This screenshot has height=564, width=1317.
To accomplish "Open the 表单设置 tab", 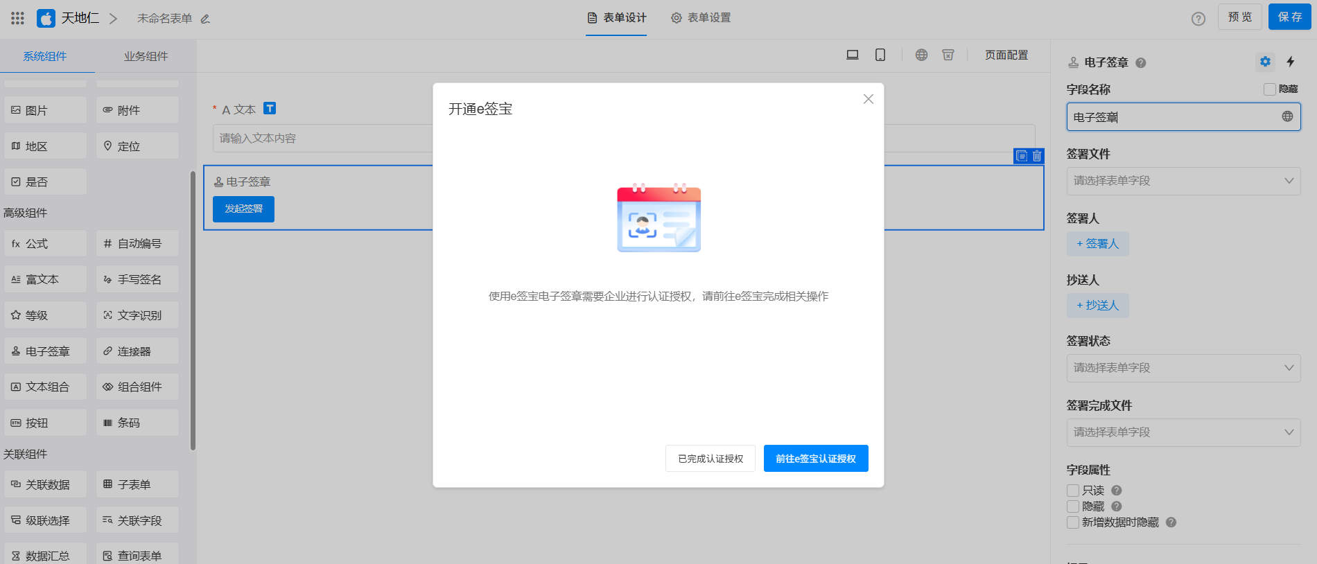I will pos(701,18).
